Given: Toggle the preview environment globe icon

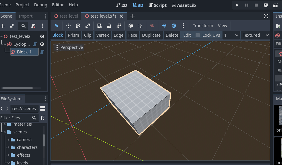Looking at the screenshot, I should [x=174, y=26].
